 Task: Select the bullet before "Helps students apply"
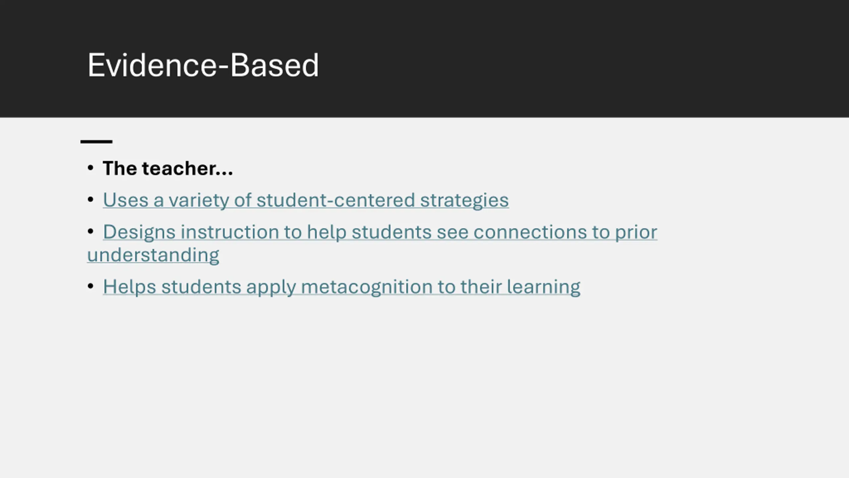point(91,286)
